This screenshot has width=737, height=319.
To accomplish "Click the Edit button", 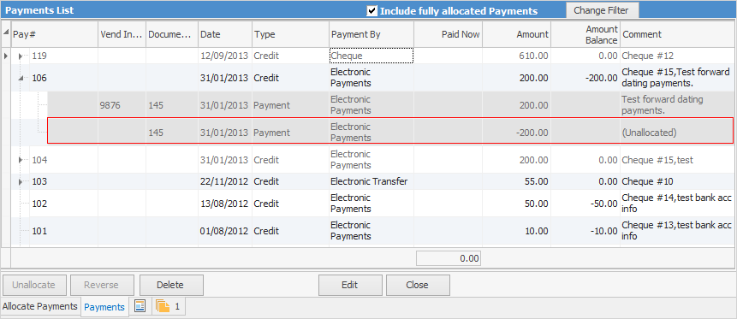I will 350,285.
